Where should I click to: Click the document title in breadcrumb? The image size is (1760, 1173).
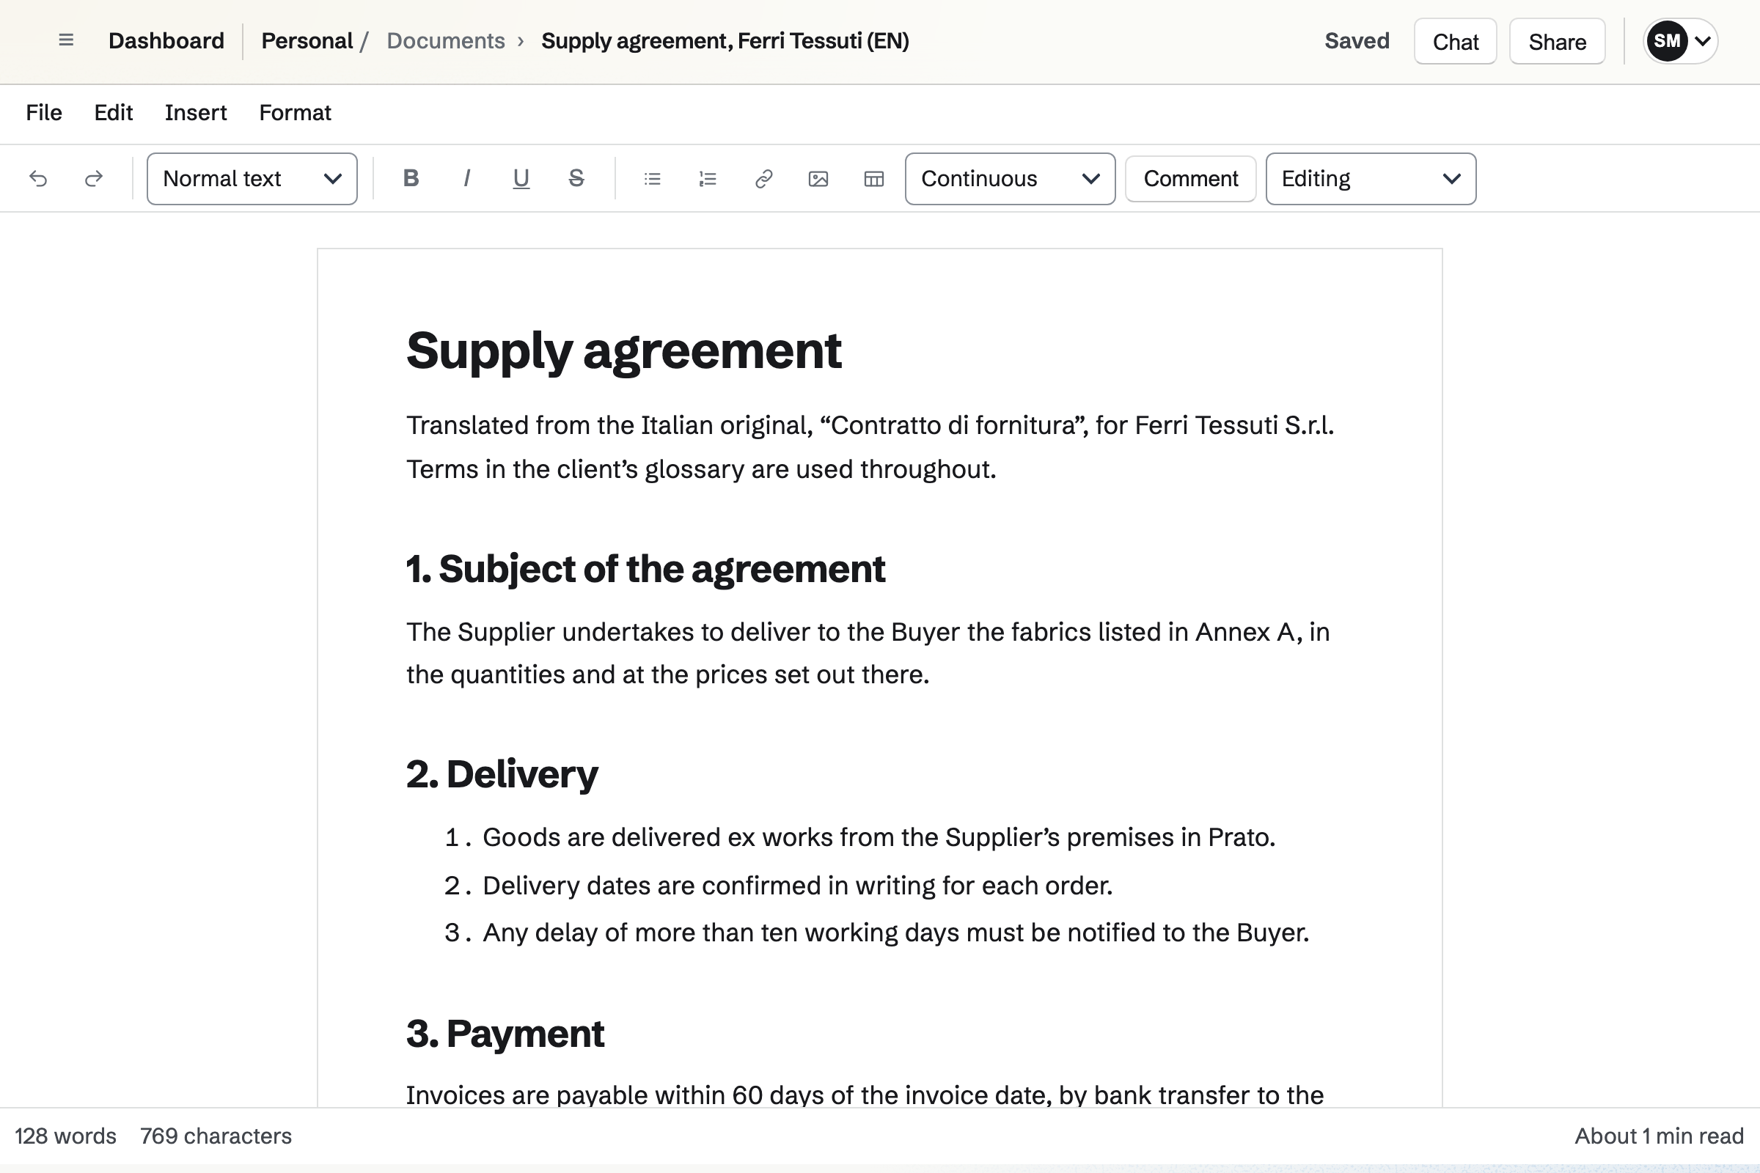pos(725,40)
